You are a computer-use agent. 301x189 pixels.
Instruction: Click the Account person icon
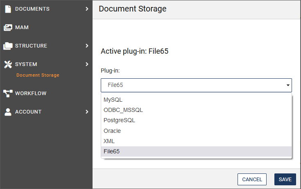tap(8, 112)
